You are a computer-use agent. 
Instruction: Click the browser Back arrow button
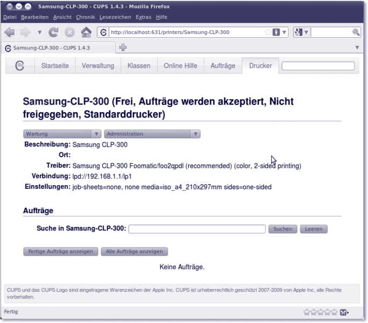(10, 32)
